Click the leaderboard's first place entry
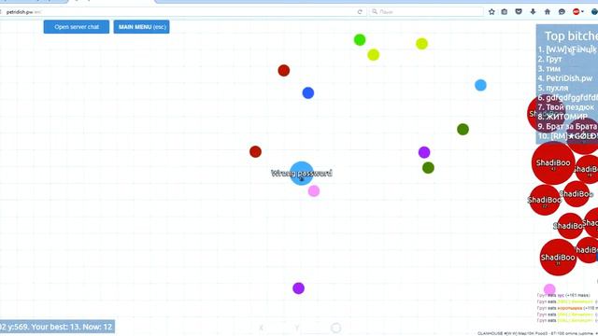Screen dimensions: 598x336 coord(567,49)
